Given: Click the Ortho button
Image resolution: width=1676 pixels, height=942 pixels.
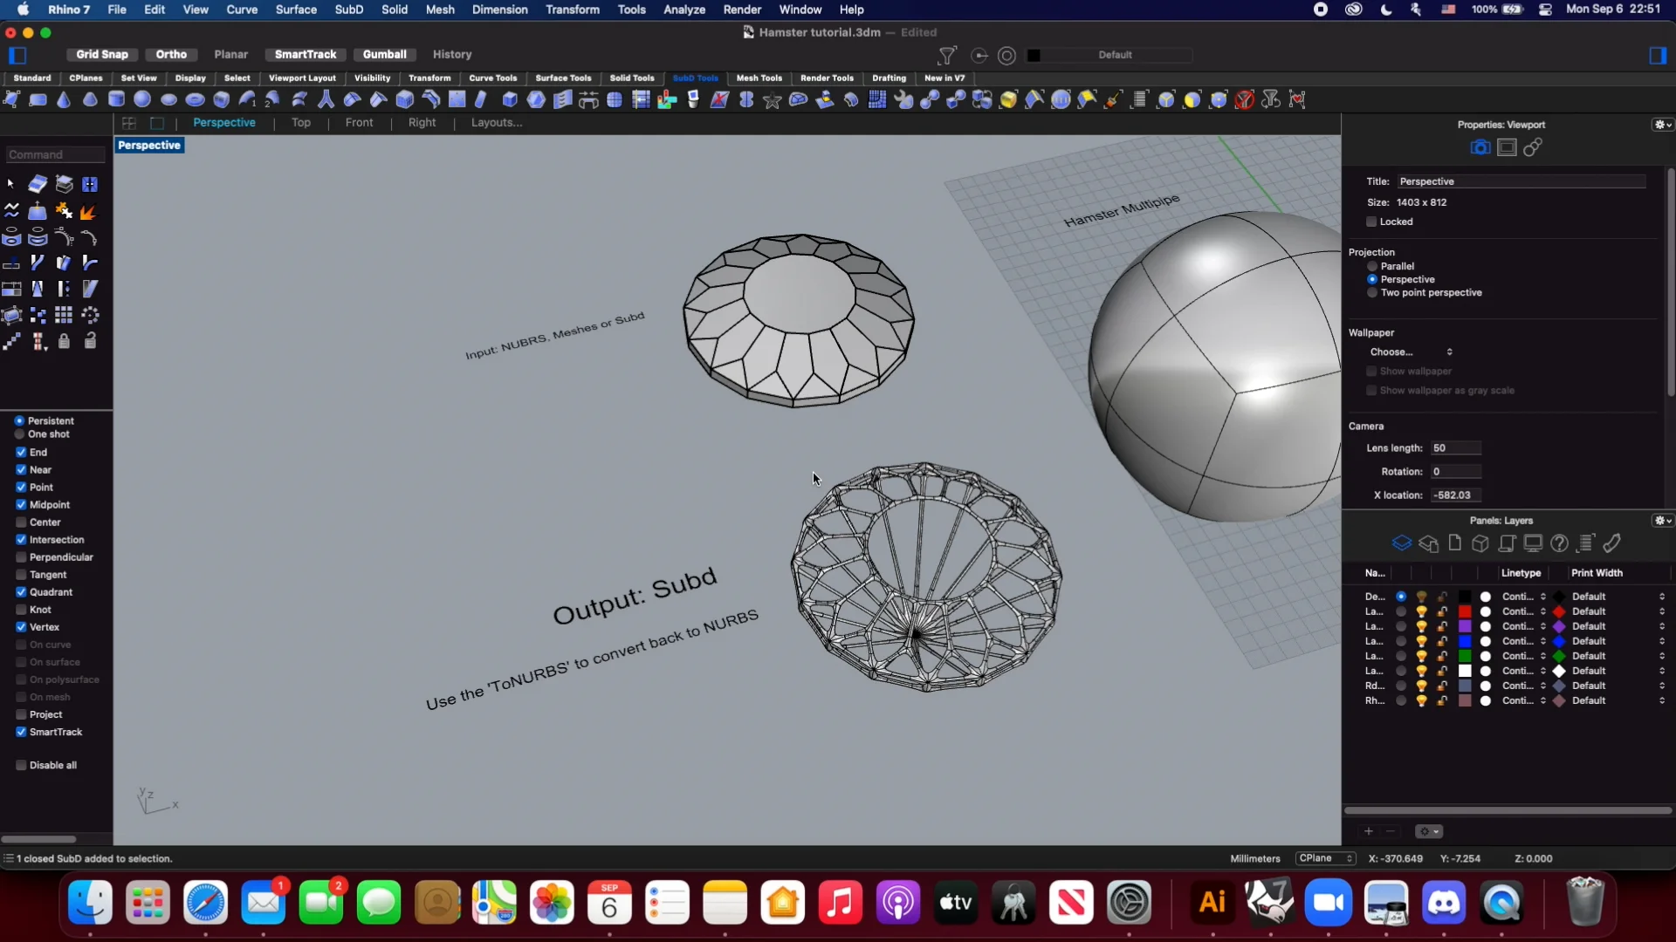Looking at the screenshot, I should pyautogui.click(x=171, y=54).
